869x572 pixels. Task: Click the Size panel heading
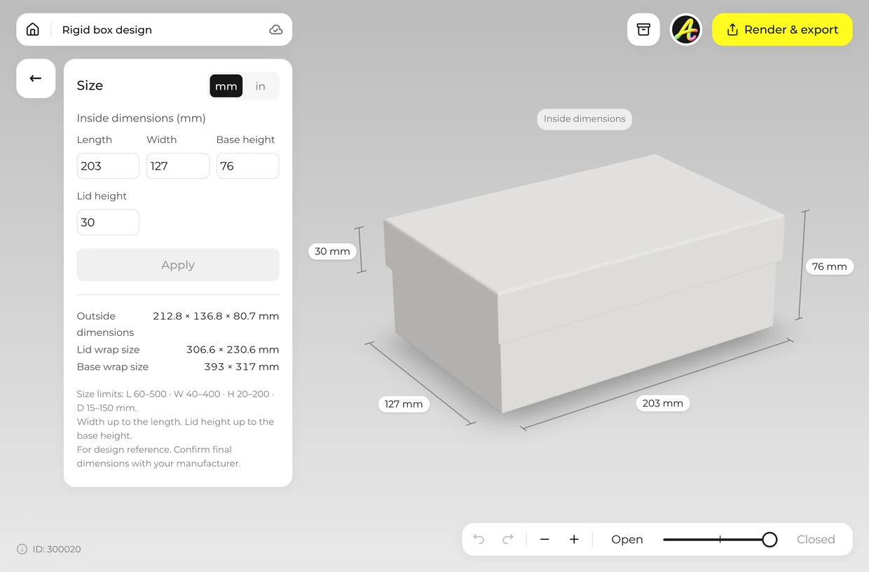pos(90,86)
